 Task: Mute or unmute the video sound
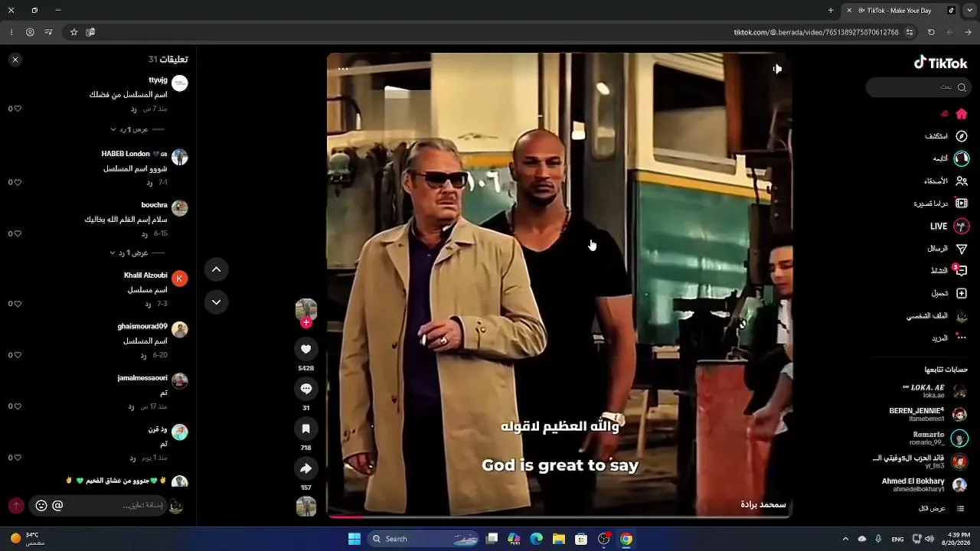point(777,69)
